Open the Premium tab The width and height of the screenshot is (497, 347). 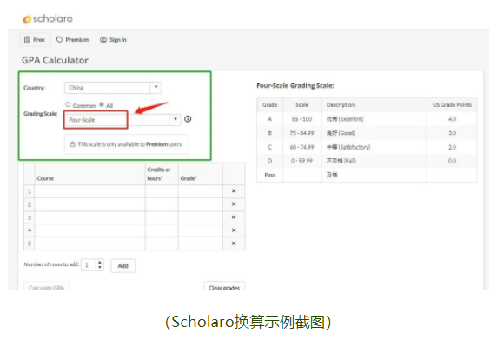point(73,40)
